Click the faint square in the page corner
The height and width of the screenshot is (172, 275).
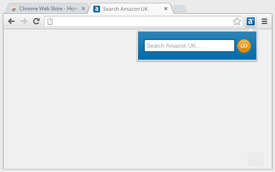[255, 159]
